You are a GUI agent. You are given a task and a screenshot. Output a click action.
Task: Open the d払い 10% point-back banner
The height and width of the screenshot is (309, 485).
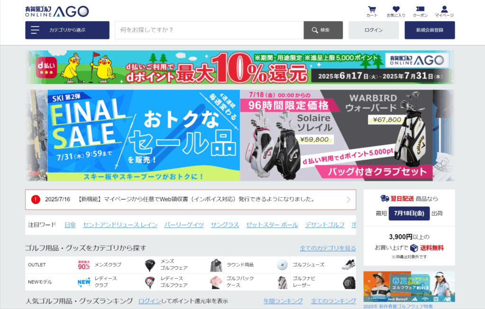pos(240,67)
